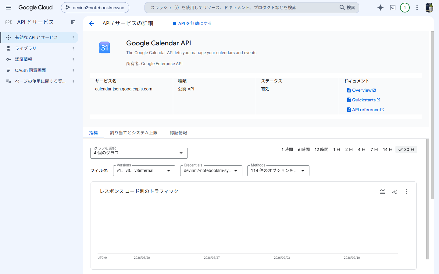Open OAuth 同意画面 in sidebar

pyautogui.click(x=30, y=70)
